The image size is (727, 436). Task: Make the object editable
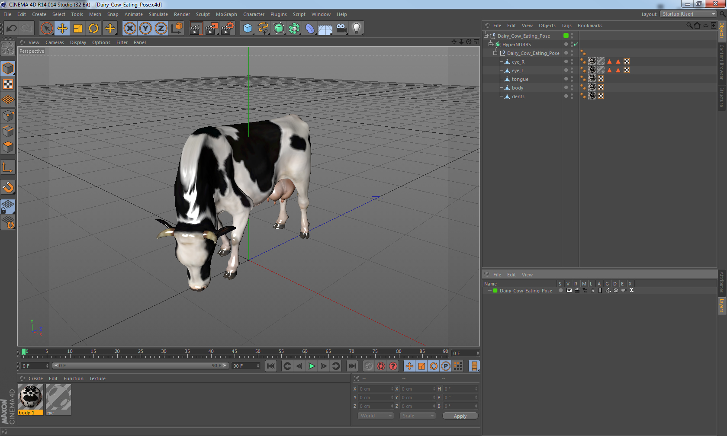[8, 48]
